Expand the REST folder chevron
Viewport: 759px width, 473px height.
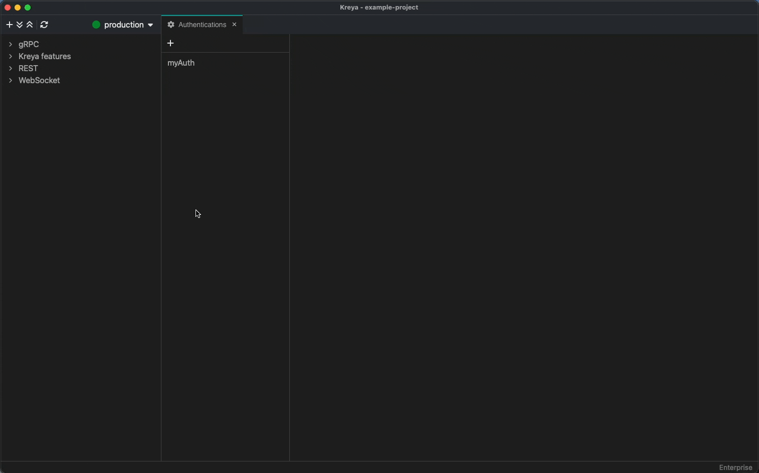[x=11, y=68]
